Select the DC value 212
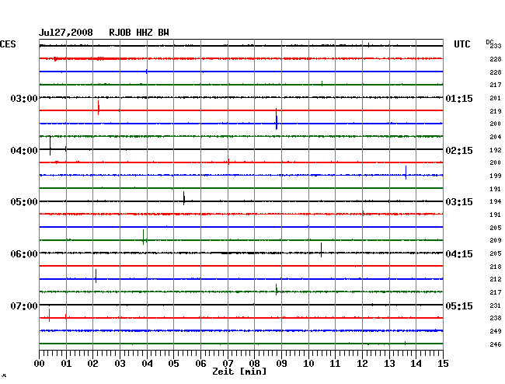 tap(496, 279)
